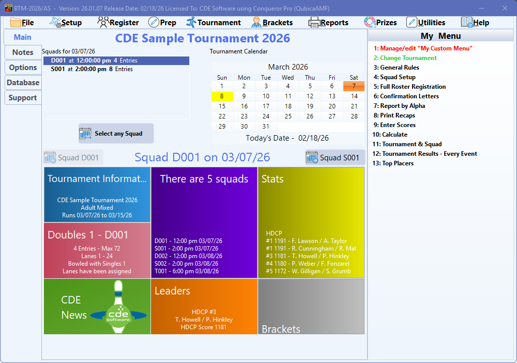Open the Prizes ring icon menu
The width and height of the screenshot is (517, 363).
[370, 22]
